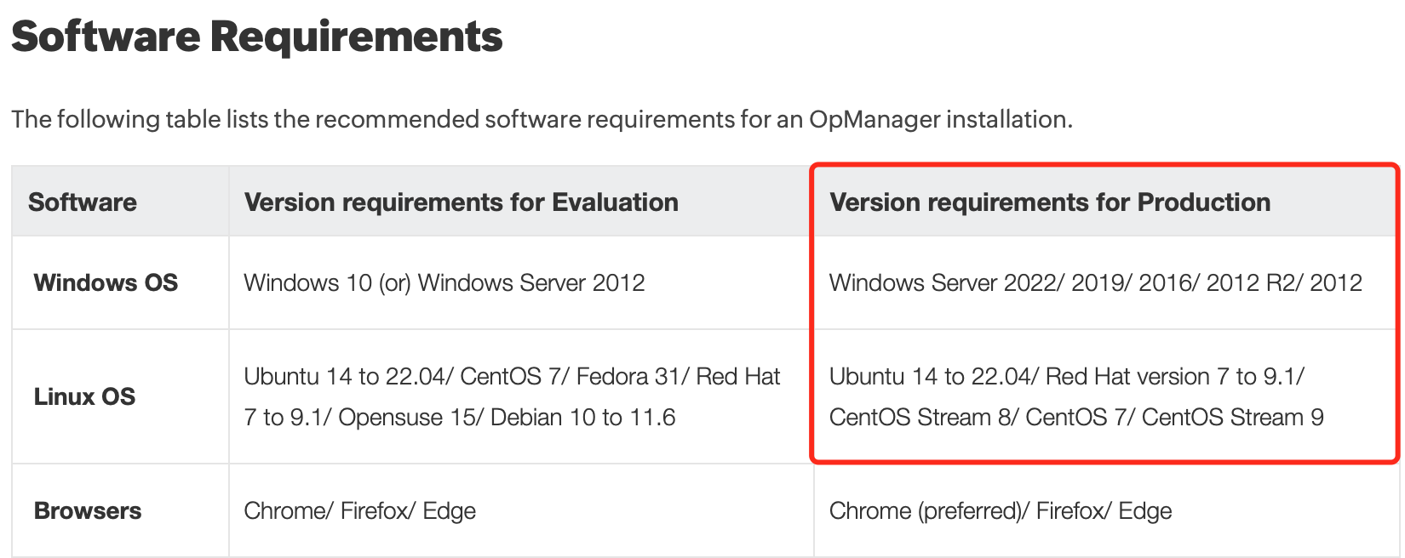The image size is (1405, 558).
Task: Click the CentOS Stream 8 production line
Action: click(1076, 418)
